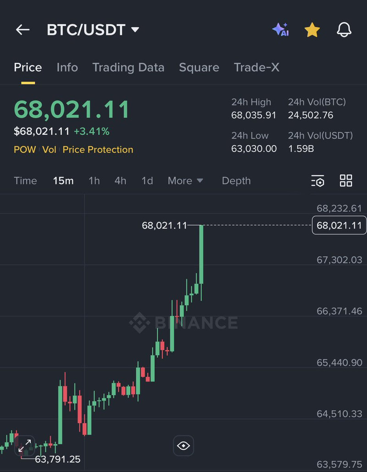Expand chart to fullscreen
Image resolution: width=367 pixels, height=472 pixels.
click(x=25, y=445)
